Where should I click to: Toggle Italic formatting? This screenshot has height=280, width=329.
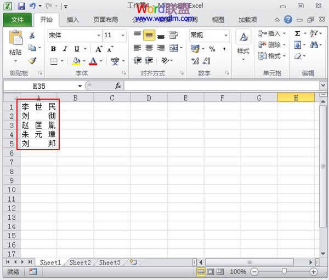coord(65,49)
